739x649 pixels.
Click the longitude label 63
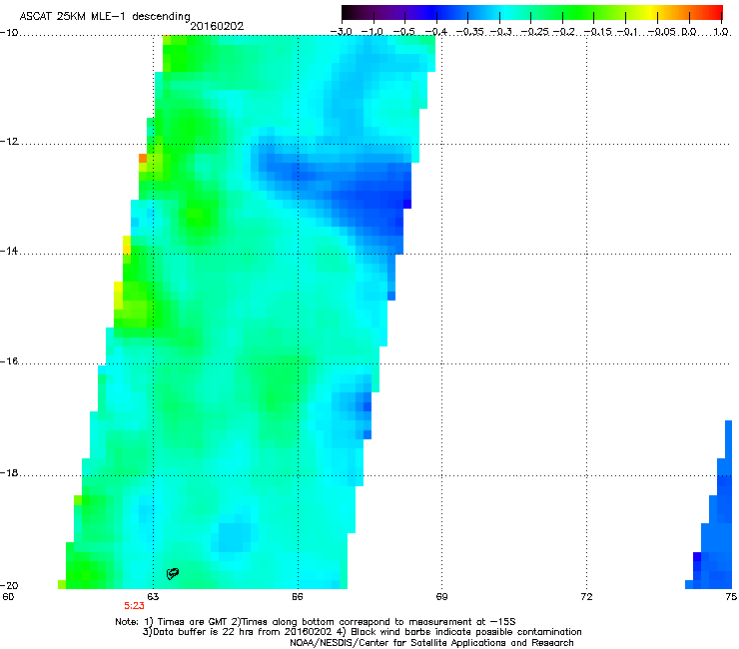click(x=153, y=597)
